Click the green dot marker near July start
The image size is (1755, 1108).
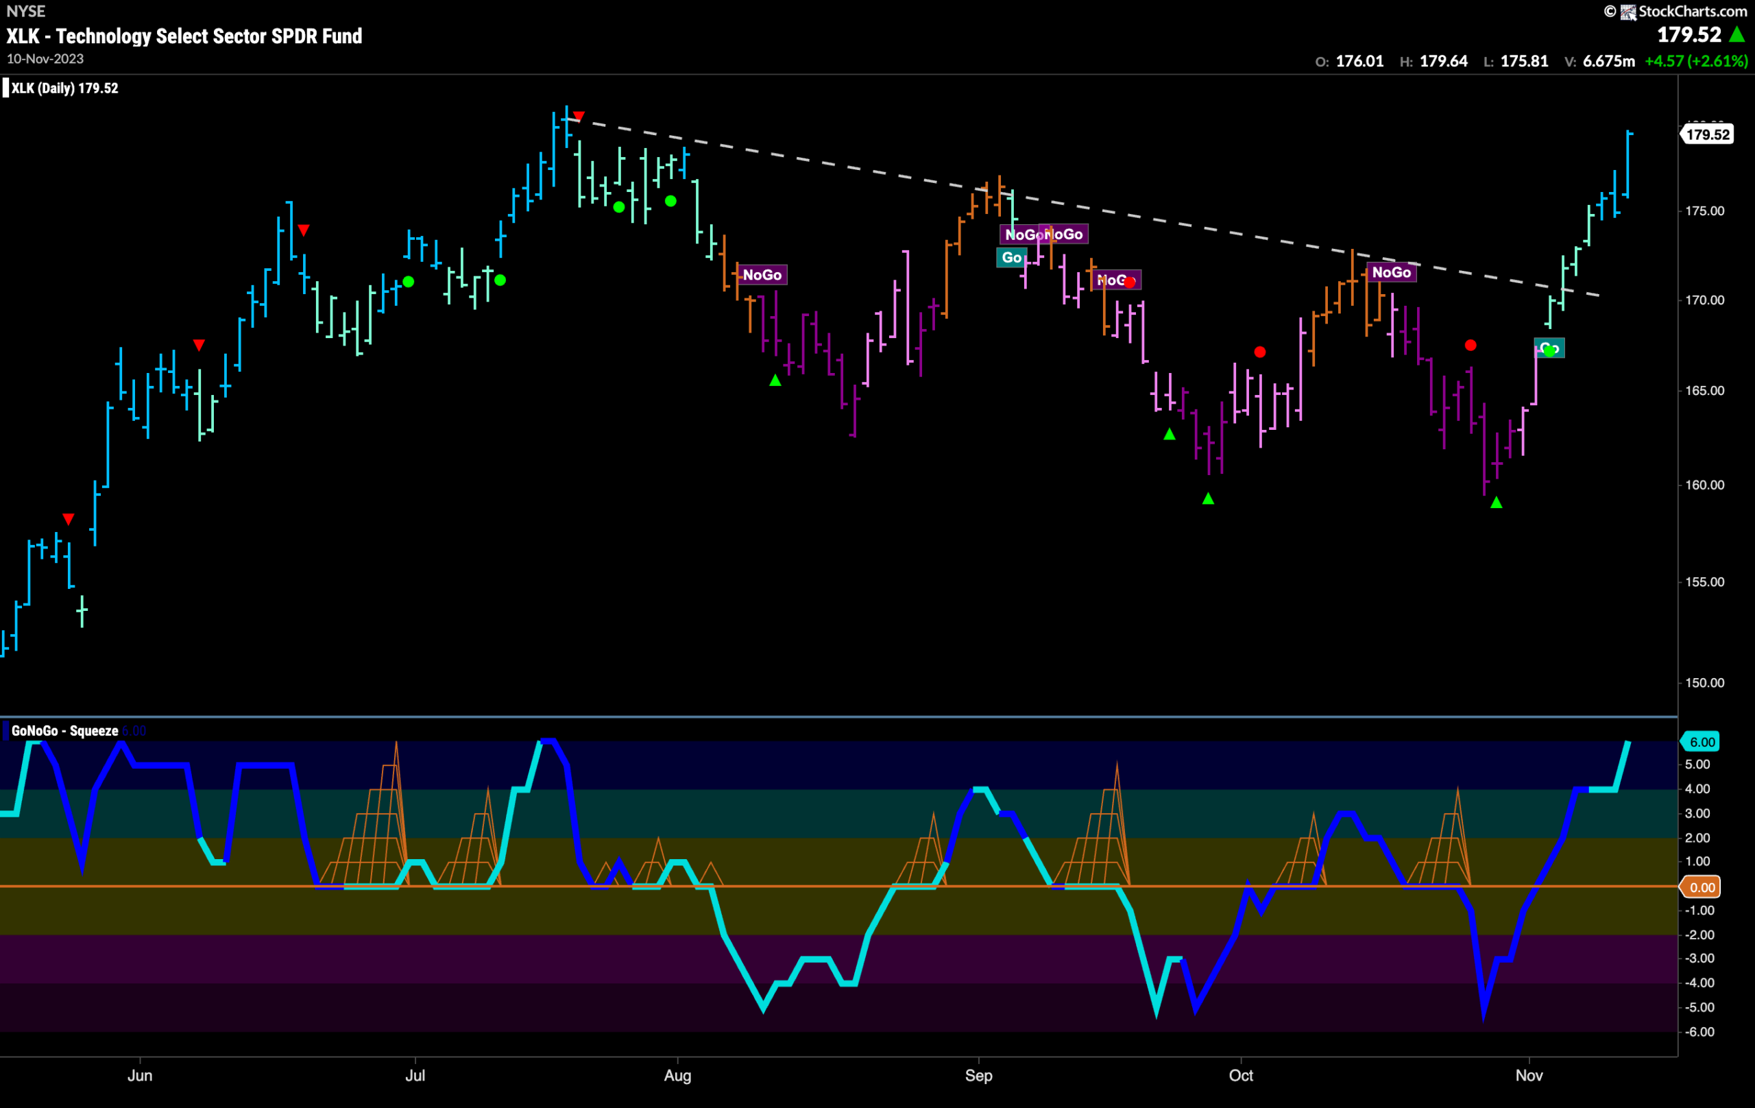(x=408, y=281)
